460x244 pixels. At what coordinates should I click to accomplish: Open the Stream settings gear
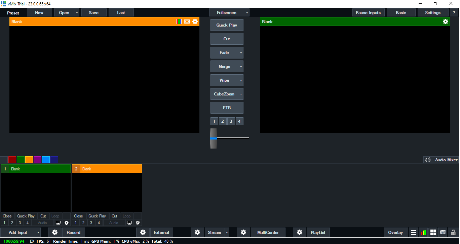(x=197, y=232)
